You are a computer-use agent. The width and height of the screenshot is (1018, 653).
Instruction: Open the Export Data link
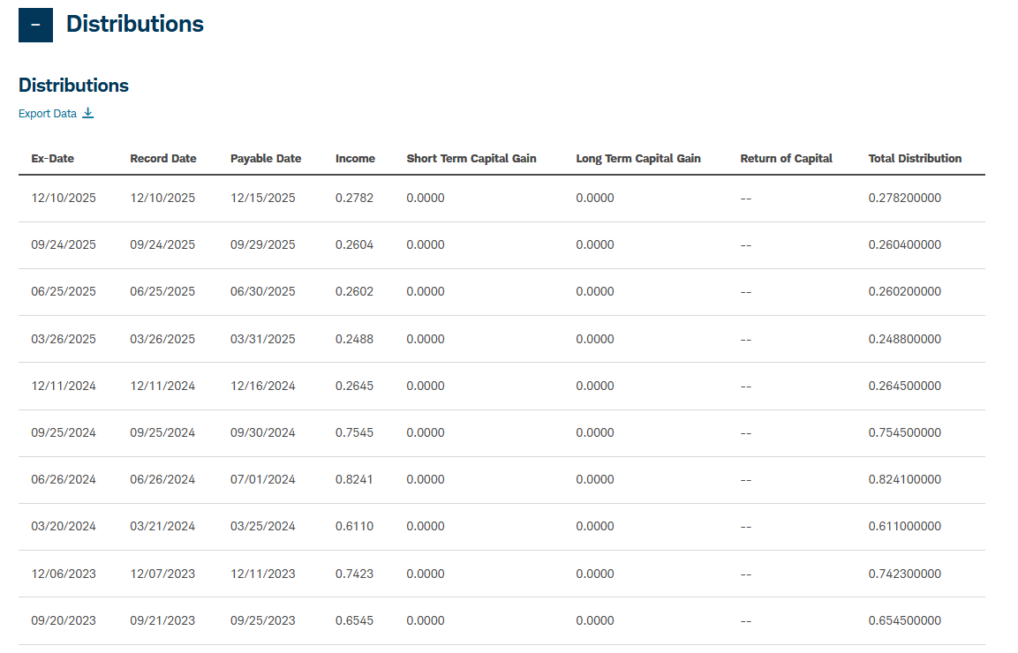tap(48, 114)
